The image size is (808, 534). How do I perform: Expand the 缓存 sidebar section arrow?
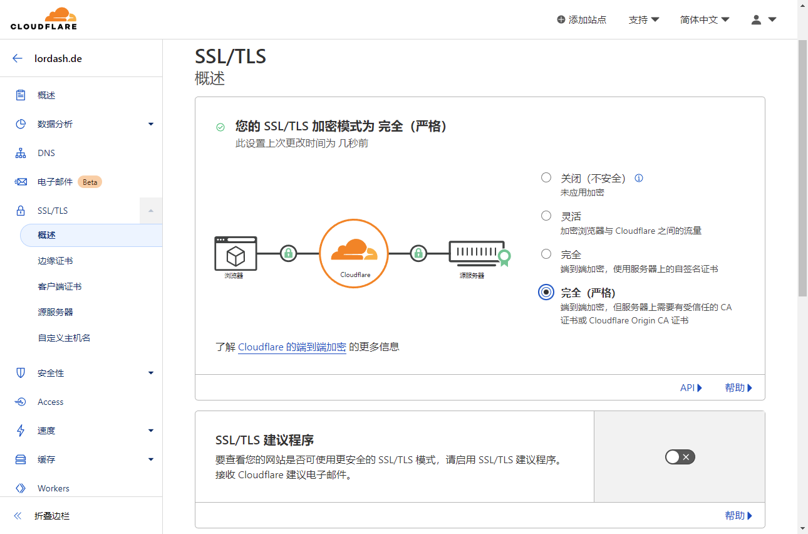click(x=151, y=459)
